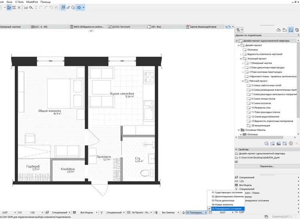Select the Обложка layout under Дизайн проект
This screenshot has width=300, height=219.
(252, 50)
